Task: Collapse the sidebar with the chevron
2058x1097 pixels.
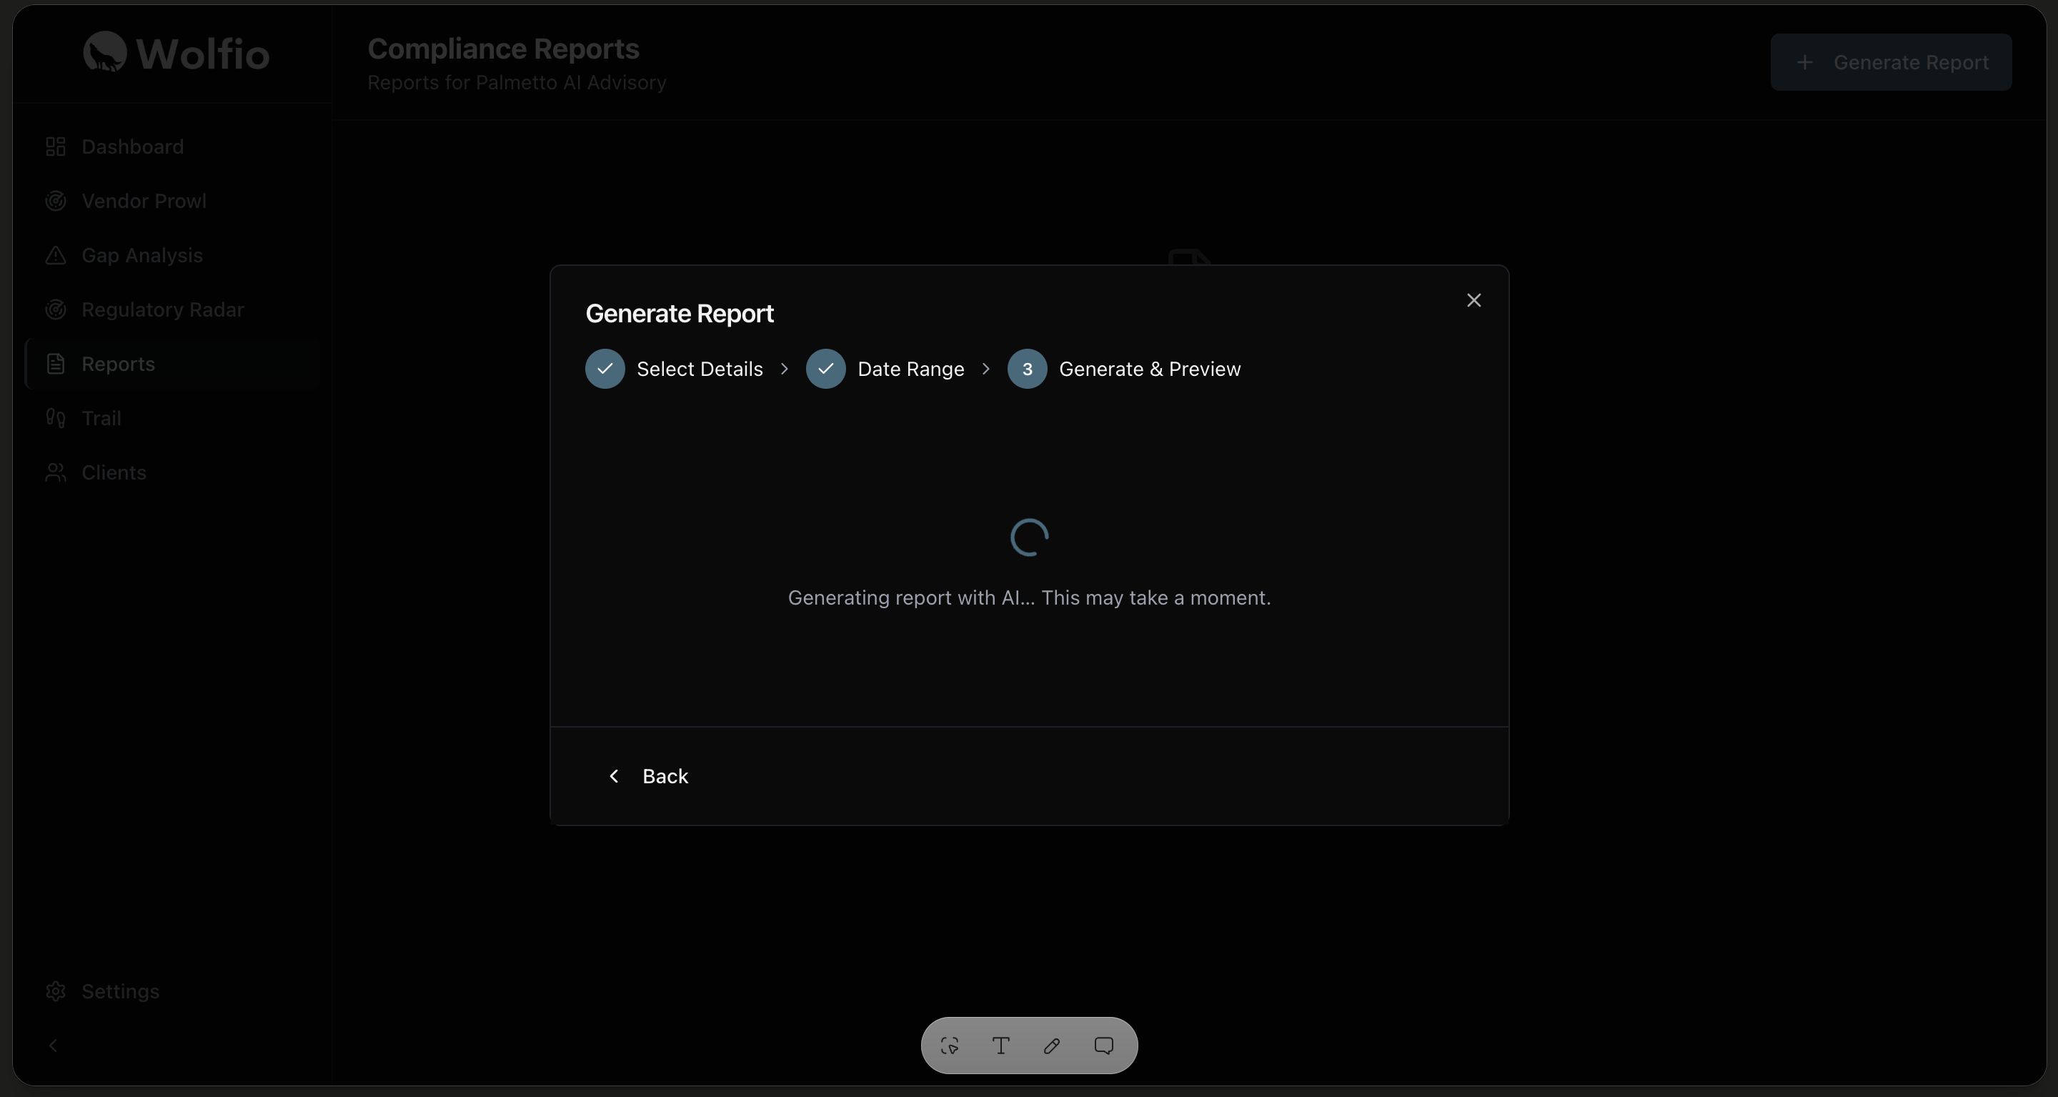Action: (53, 1046)
